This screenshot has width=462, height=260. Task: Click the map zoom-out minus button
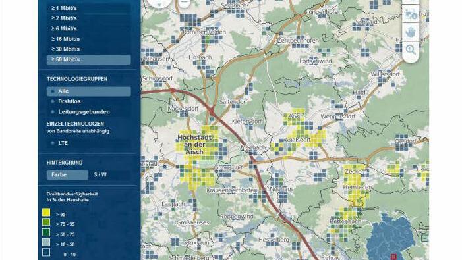[185, 2]
